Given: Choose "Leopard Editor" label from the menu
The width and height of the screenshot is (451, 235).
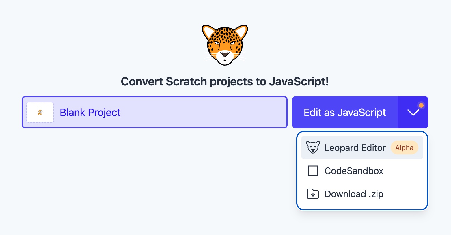Looking at the screenshot, I should pyautogui.click(x=355, y=148).
